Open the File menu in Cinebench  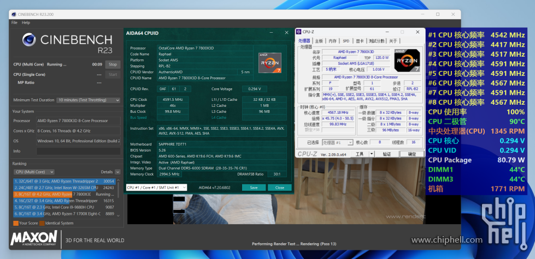[14, 22]
